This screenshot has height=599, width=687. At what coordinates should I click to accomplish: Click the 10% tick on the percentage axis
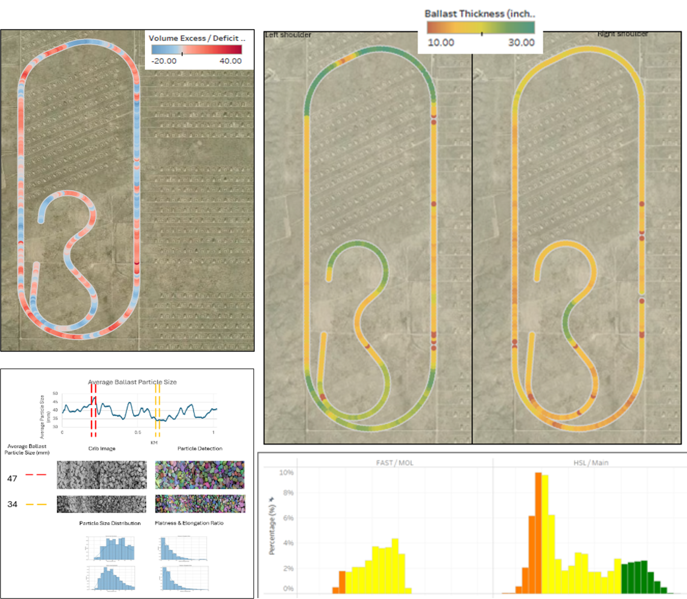click(286, 472)
